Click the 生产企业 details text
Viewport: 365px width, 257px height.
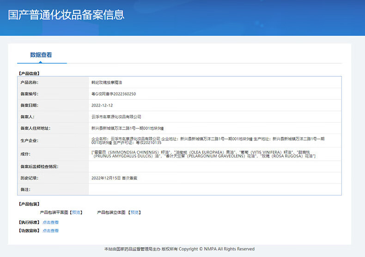(x=208, y=141)
